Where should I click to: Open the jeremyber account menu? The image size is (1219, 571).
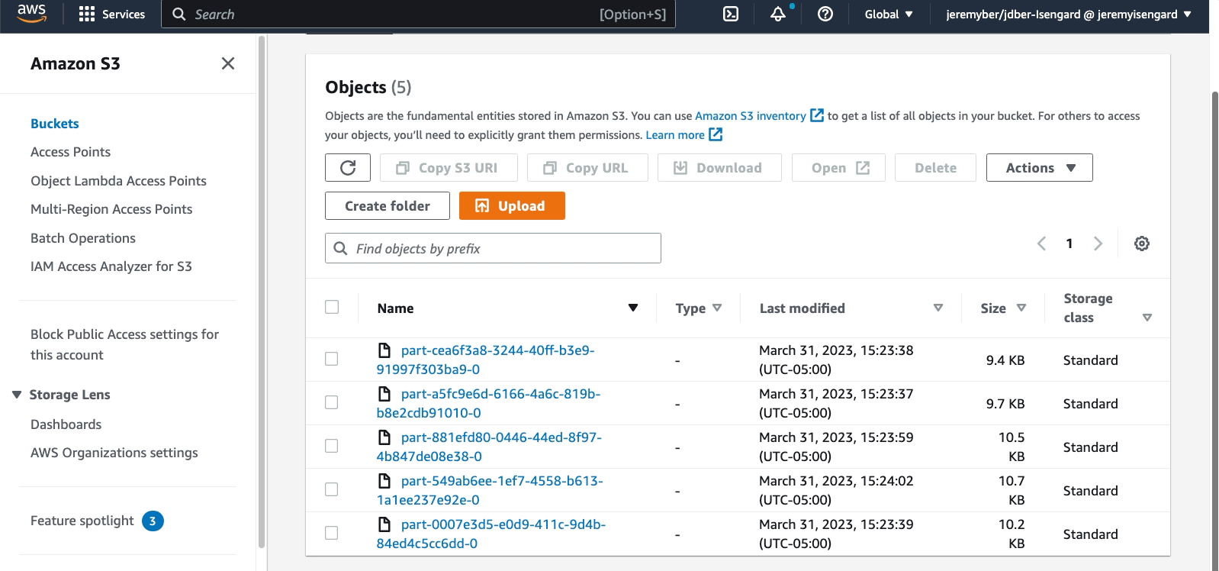(x=1068, y=15)
